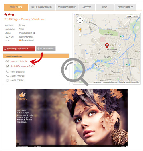Click the edit form icon beside Kontaktformular

coord(7,66)
